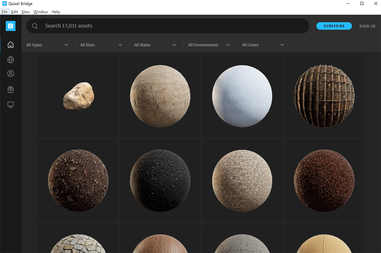381x253 pixels.
Task: Open the Window menu
Action: 40,11
